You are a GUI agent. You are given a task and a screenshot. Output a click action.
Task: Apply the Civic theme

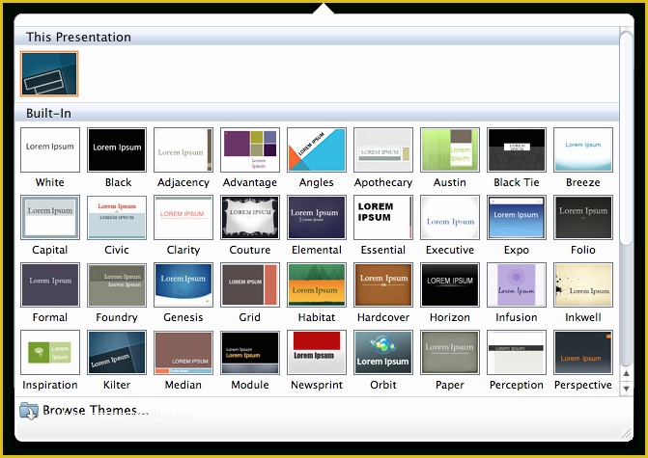click(x=117, y=218)
